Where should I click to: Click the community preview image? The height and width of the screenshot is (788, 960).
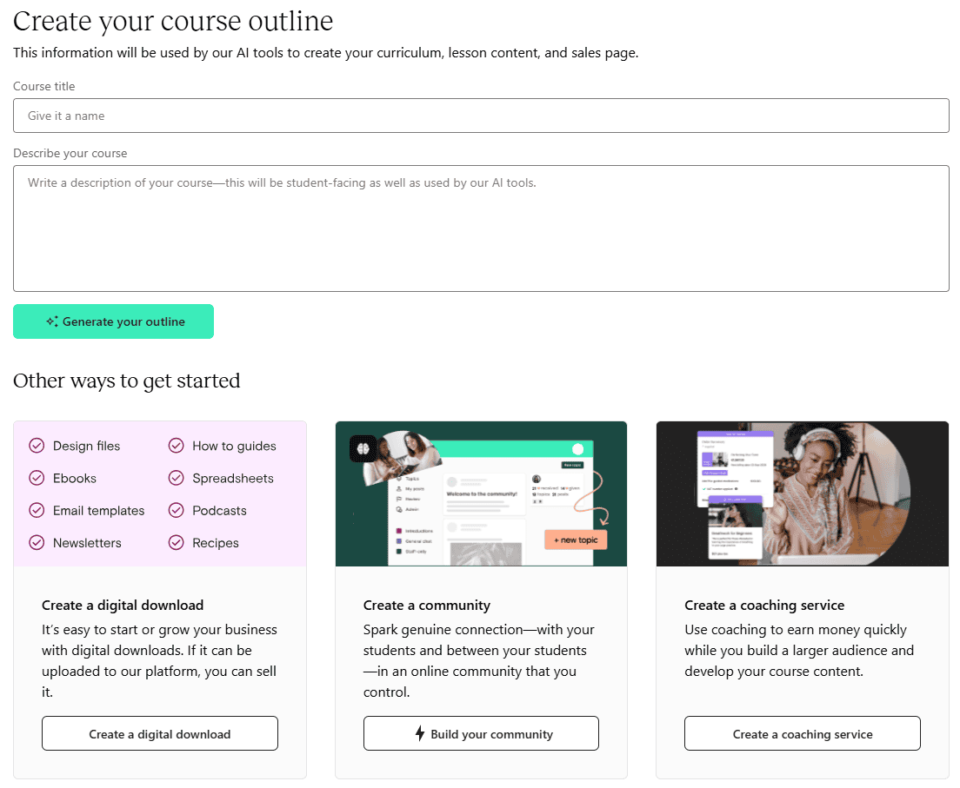pos(481,493)
